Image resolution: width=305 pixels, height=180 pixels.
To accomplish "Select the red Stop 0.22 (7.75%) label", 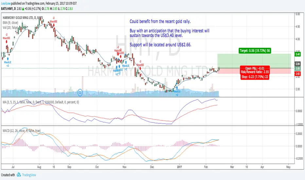I will (255, 77).
